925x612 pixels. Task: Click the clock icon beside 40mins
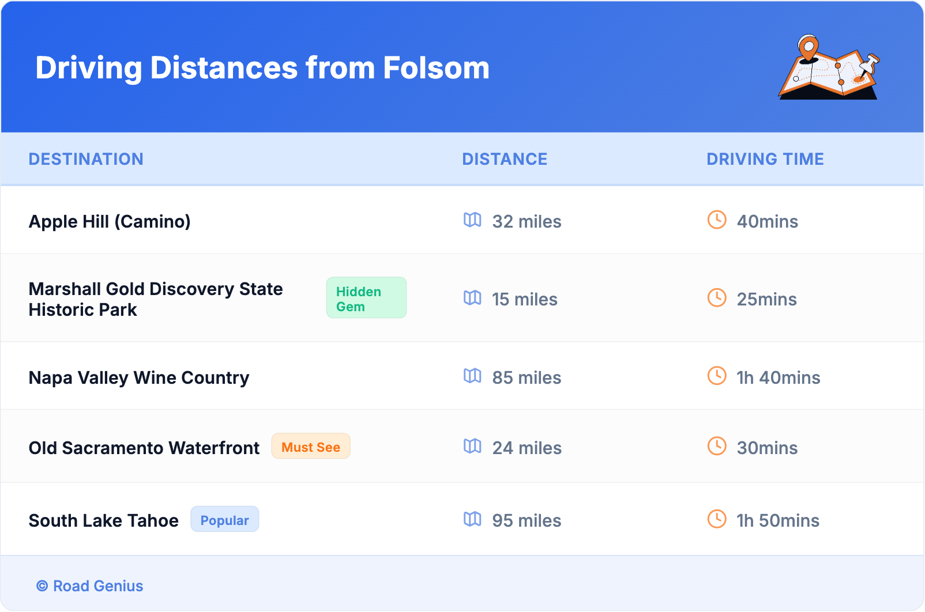pos(717,220)
